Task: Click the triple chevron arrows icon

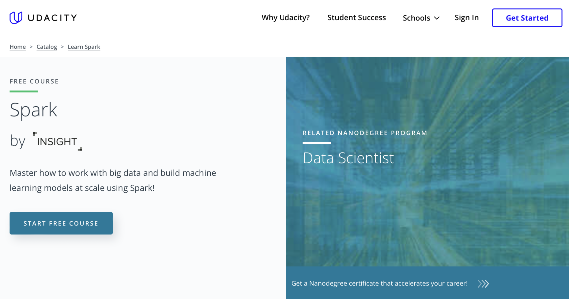Action: tap(483, 284)
